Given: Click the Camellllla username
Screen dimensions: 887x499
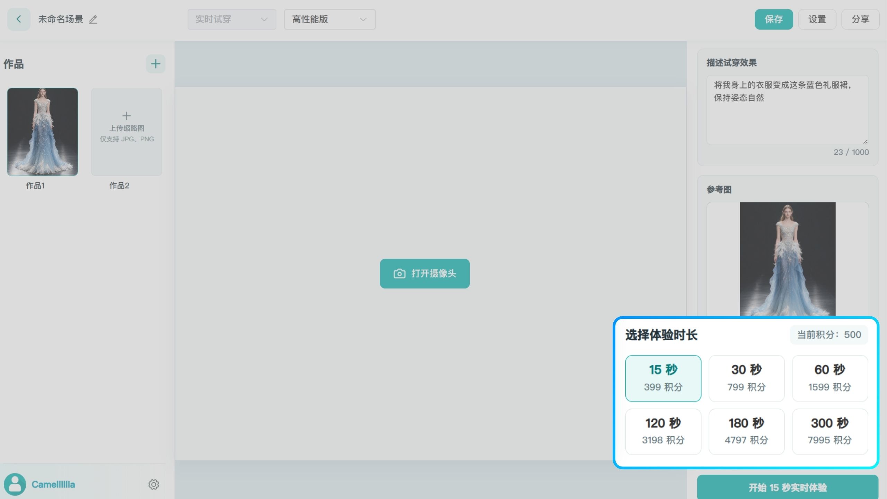Looking at the screenshot, I should 53,484.
